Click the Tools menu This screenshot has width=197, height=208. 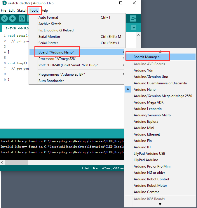click(34, 10)
